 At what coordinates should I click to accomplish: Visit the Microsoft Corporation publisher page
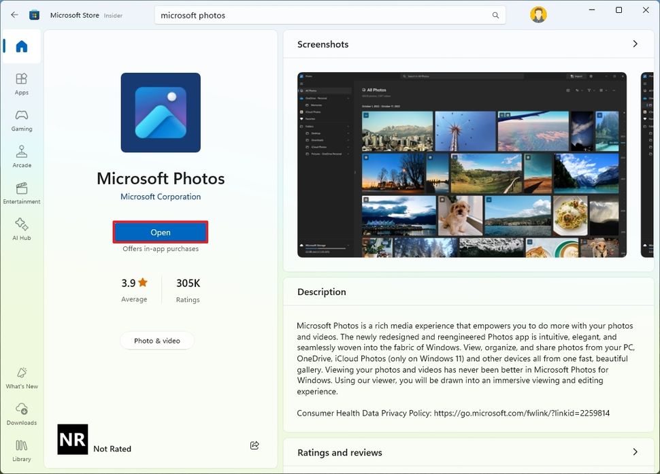160,196
